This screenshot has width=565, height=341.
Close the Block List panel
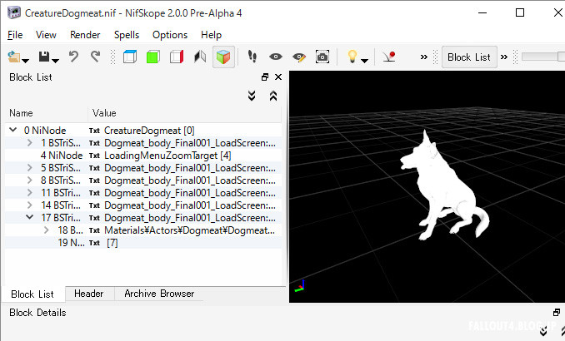pyautogui.click(x=278, y=77)
